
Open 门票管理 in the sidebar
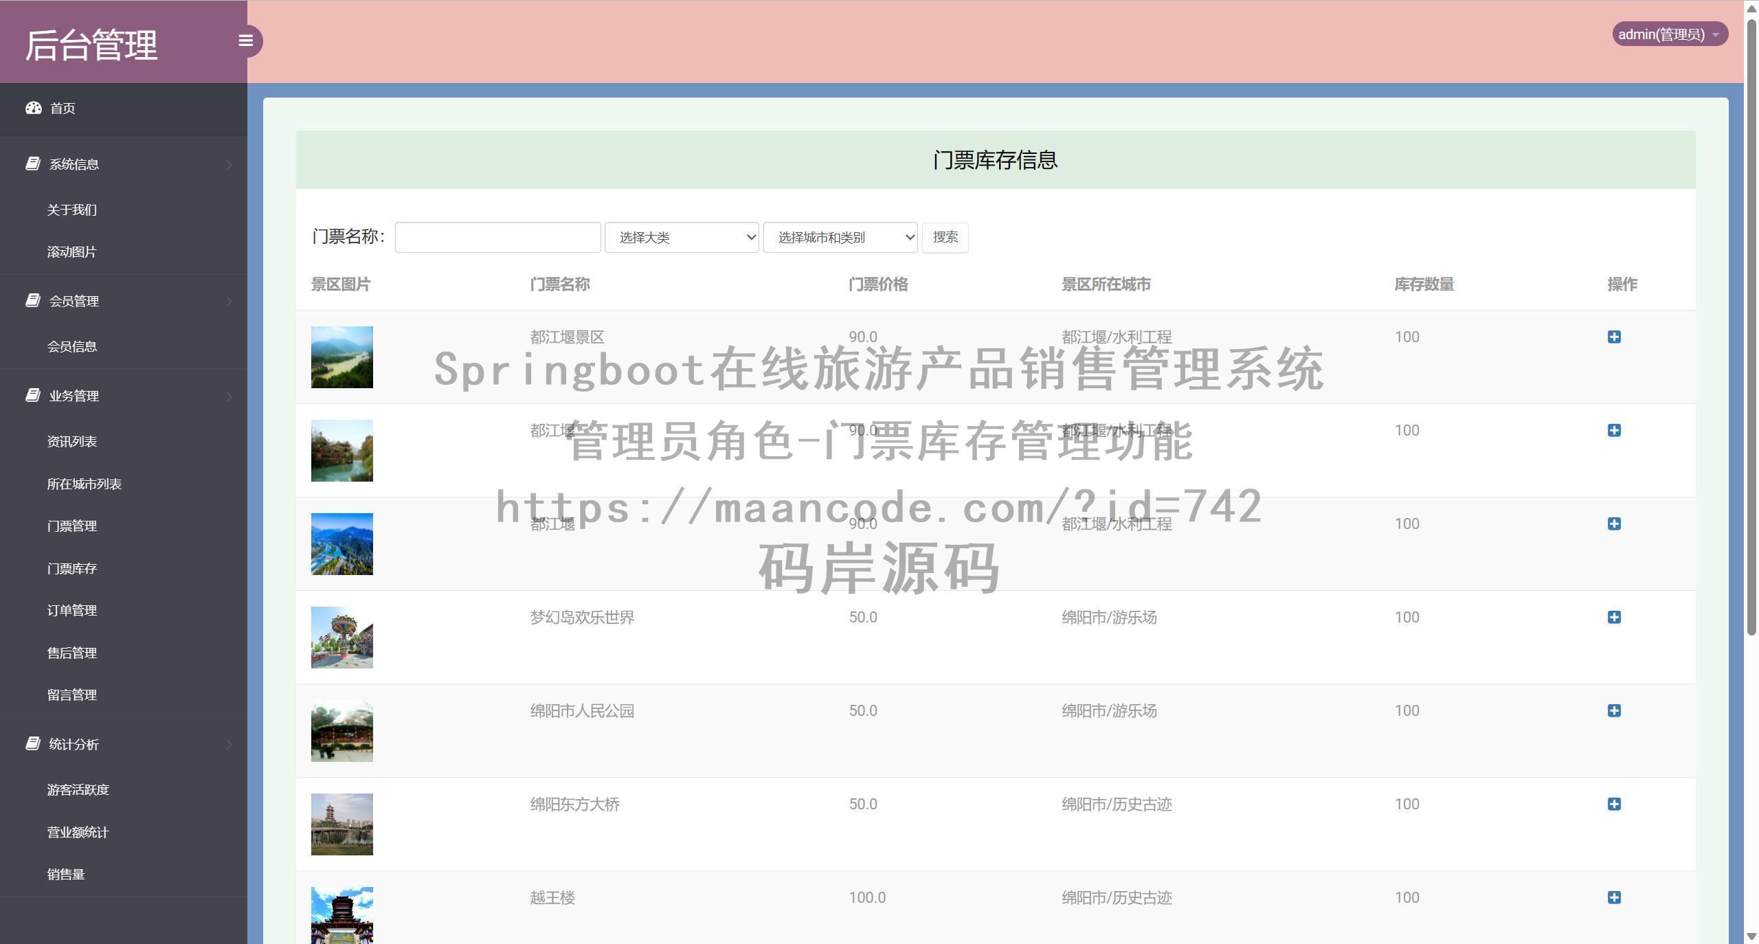point(71,526)
